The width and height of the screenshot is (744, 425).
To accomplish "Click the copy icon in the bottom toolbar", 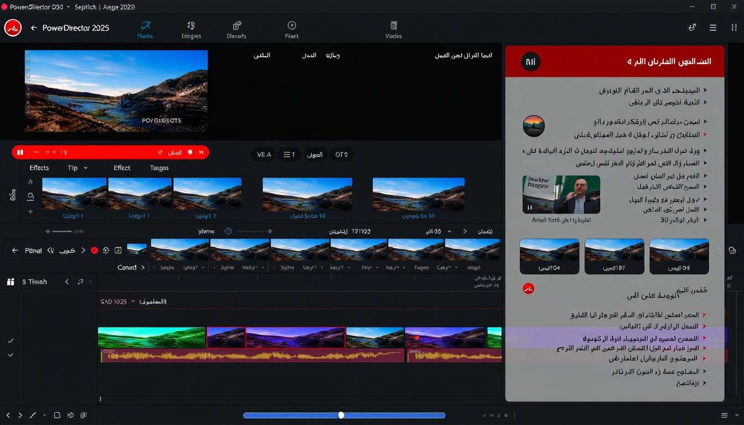I will tap(84, 415).
